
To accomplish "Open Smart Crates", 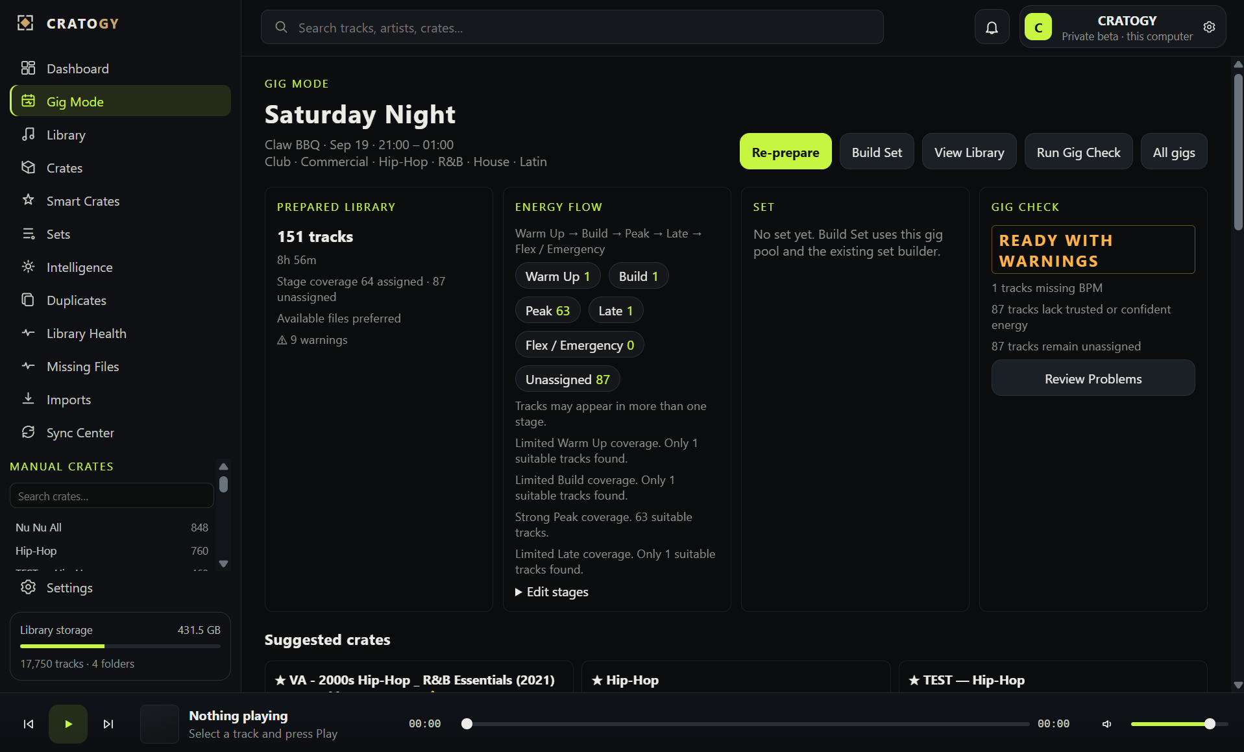I will point(121,200).
